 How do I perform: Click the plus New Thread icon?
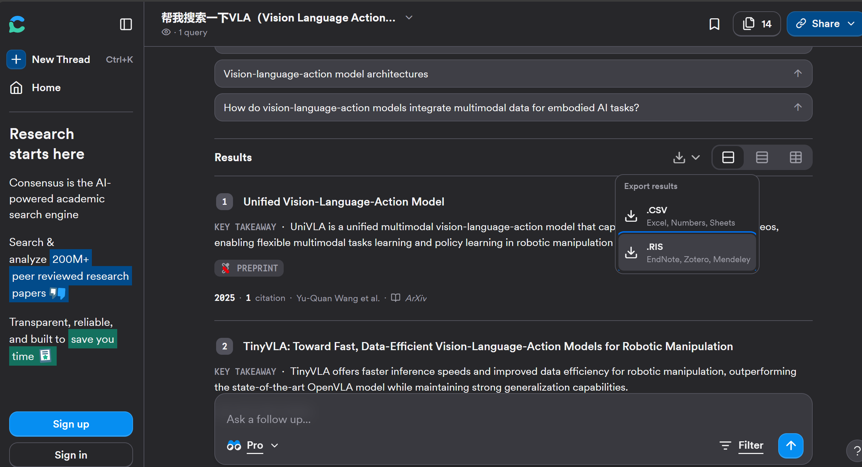(16, 59)
